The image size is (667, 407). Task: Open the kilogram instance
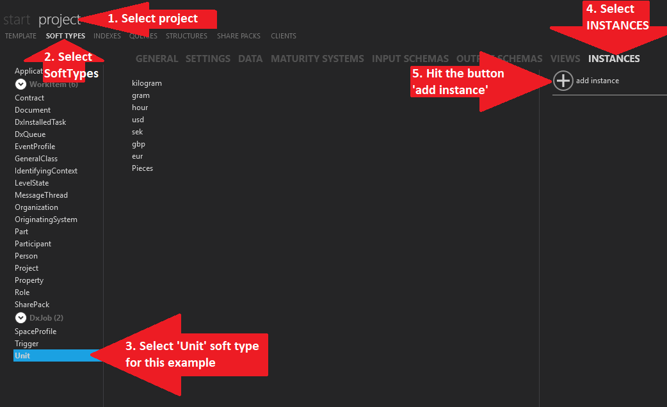point(147,83)
